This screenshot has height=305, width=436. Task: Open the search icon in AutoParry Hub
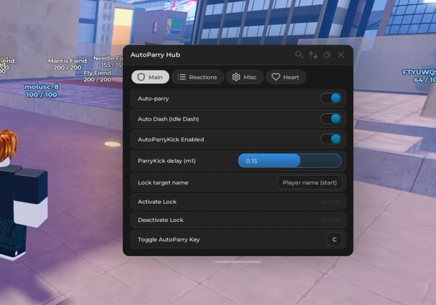point(299,55)
